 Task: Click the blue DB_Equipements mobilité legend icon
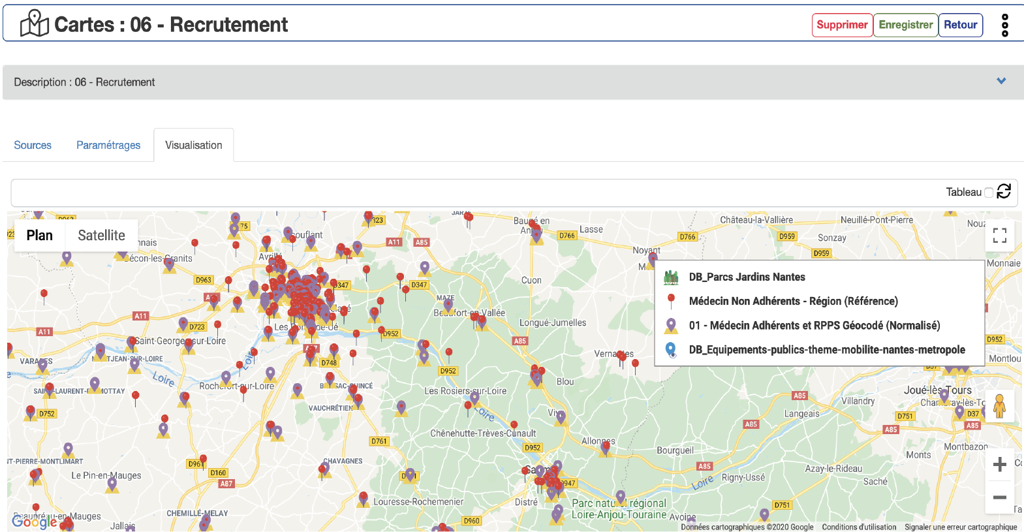(x=671, y=350)
